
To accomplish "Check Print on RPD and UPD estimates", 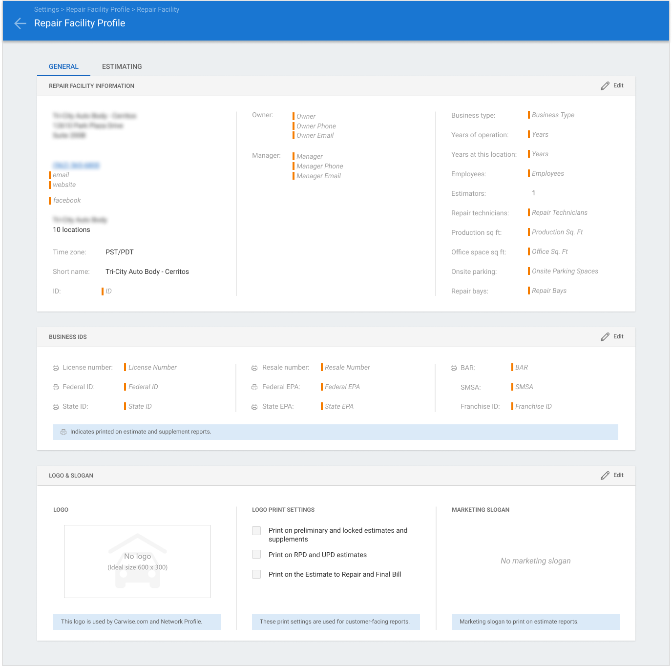I will point(256,554).
